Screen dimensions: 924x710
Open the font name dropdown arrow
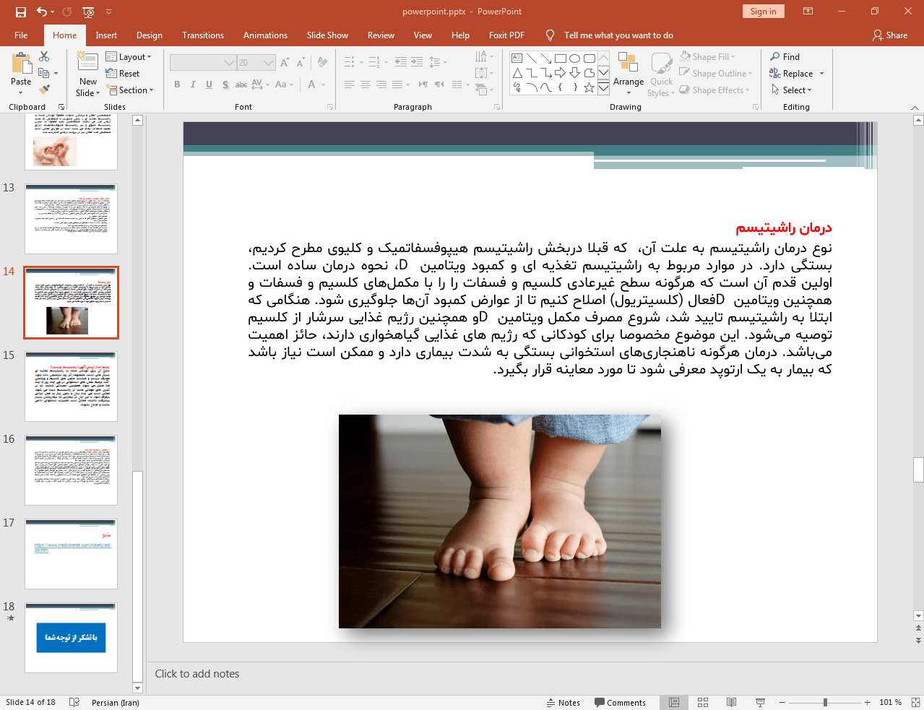tap(229, 63)
